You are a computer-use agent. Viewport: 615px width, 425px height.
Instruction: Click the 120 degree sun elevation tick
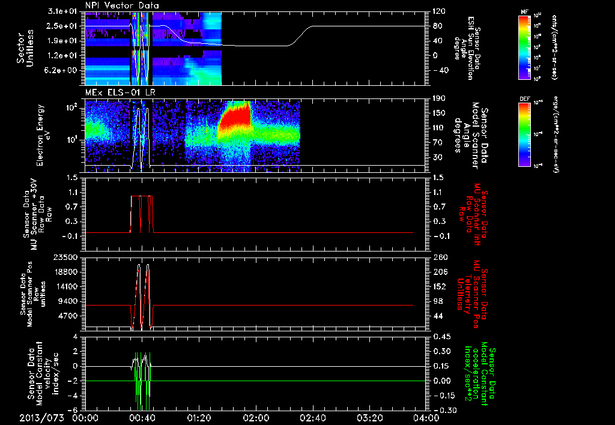(x=439, y=11)
